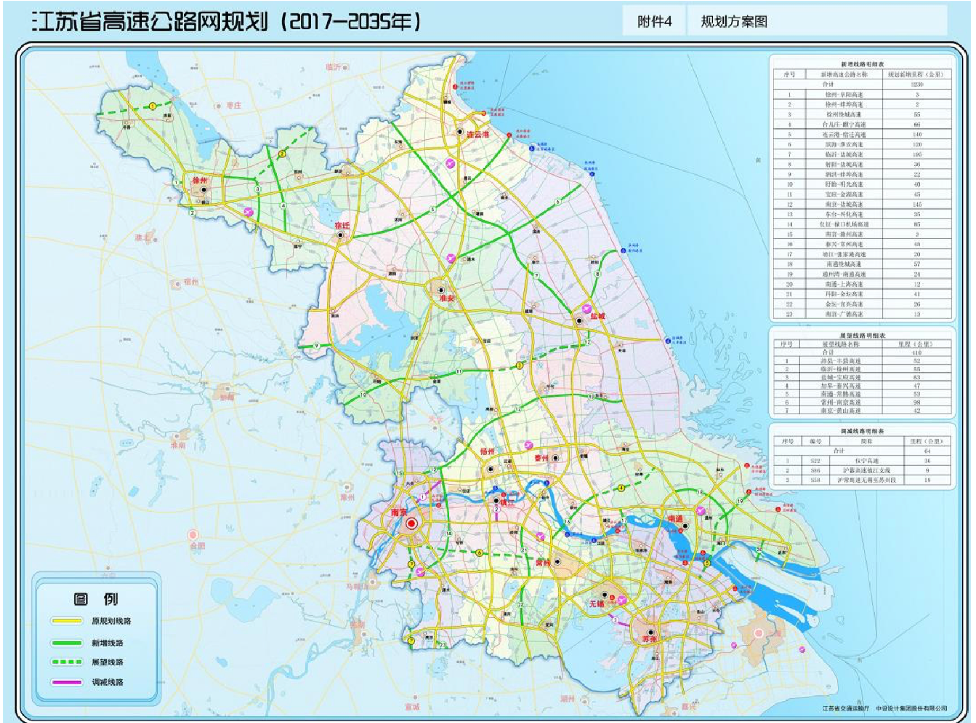Click the 附件4 header tab

pos(654,22)
